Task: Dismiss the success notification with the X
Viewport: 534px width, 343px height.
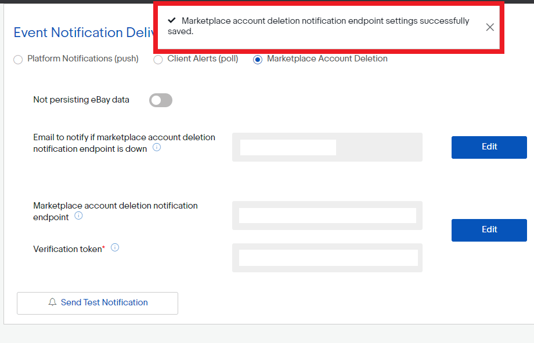Action: tap(490, 27)
